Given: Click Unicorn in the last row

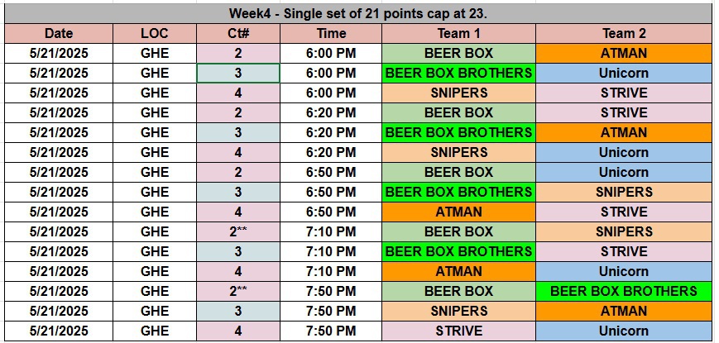Looking at the screenshot, I should (x=623, y=331).
